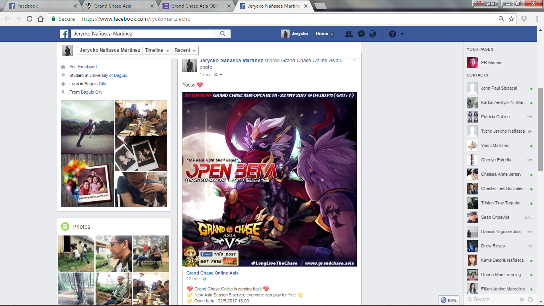The height and width of the screenshot is (306, 544).
Task: Click the browser Back arrow
Action: click(x=7, y=19)
